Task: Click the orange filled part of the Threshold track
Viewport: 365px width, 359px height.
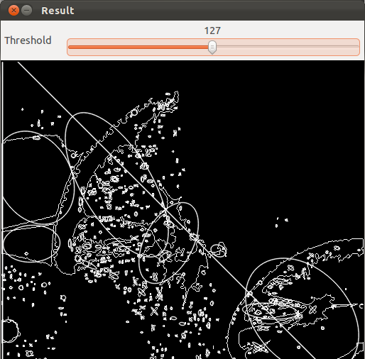Action: (x=138, y=47)
